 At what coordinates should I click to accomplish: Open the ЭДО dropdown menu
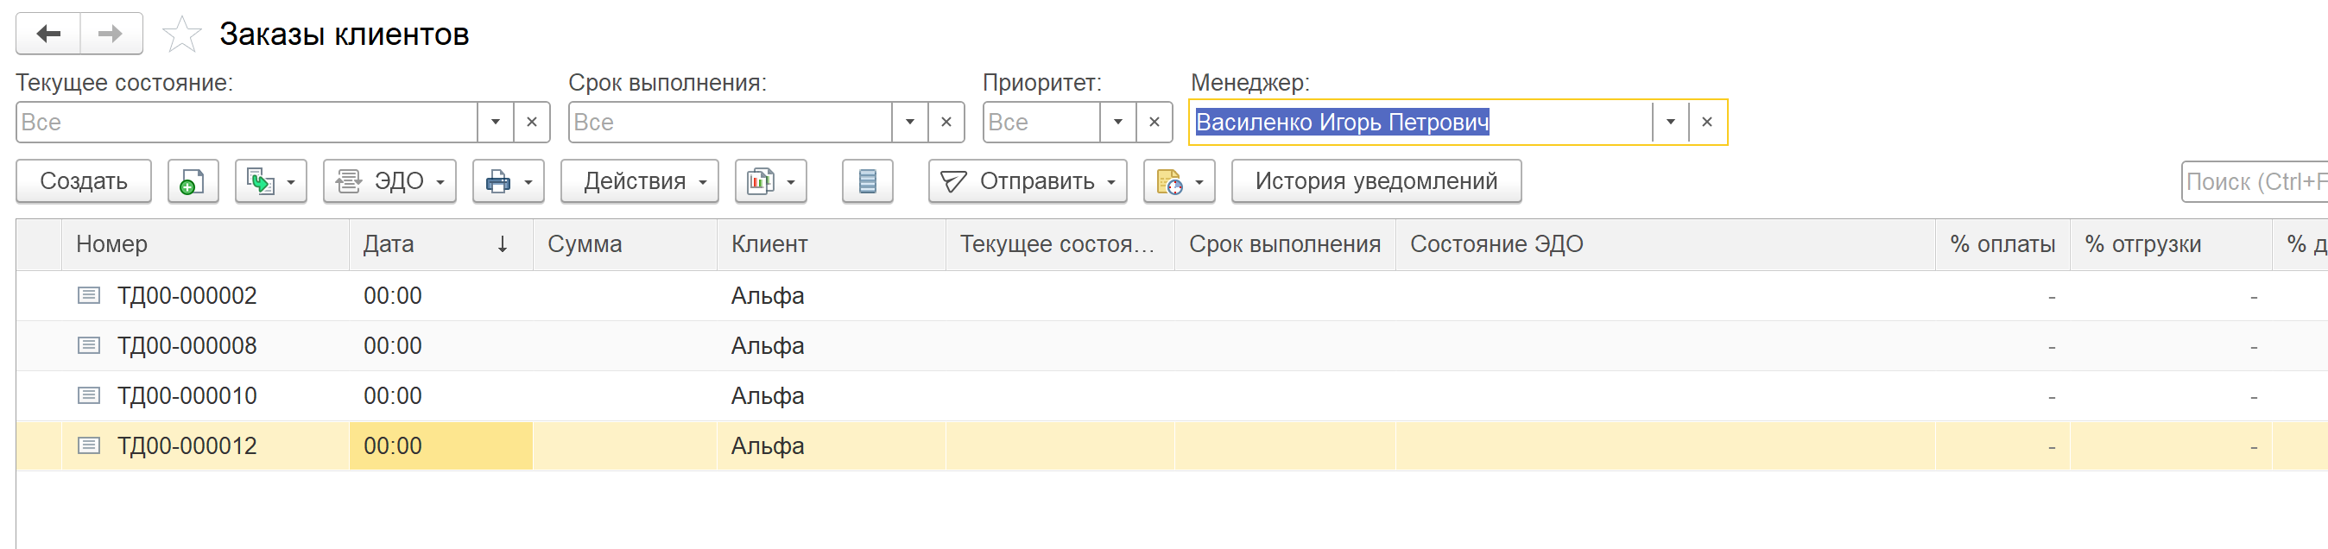[389, 181]
